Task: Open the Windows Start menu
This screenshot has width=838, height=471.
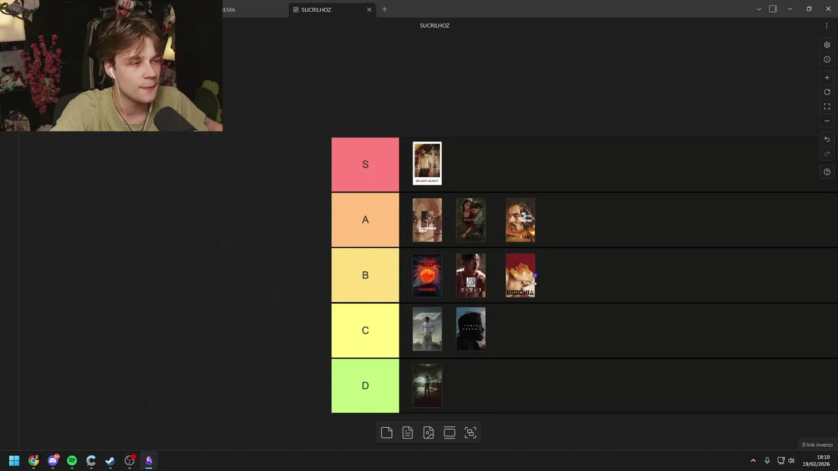Action: pyautogui.click(x=14, y=461)
